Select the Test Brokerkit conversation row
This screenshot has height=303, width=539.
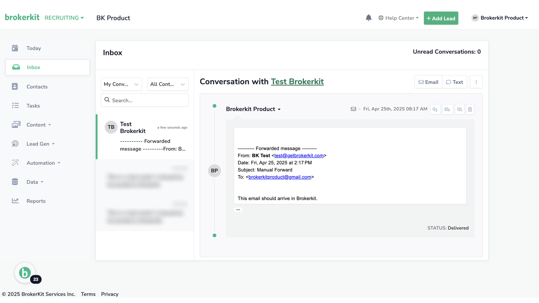click(145, 137)
